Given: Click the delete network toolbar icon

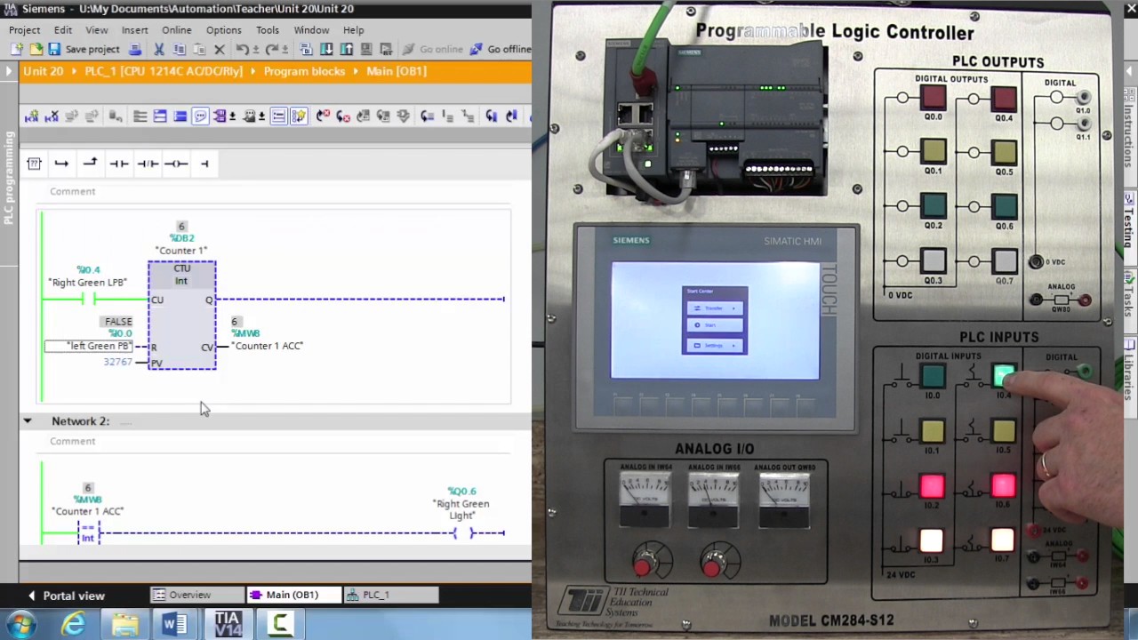Looking at the screenshot, I should [x=52, y=116].
